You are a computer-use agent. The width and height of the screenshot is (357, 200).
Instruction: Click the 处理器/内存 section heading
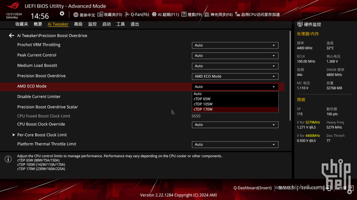(x=308, y=34)
